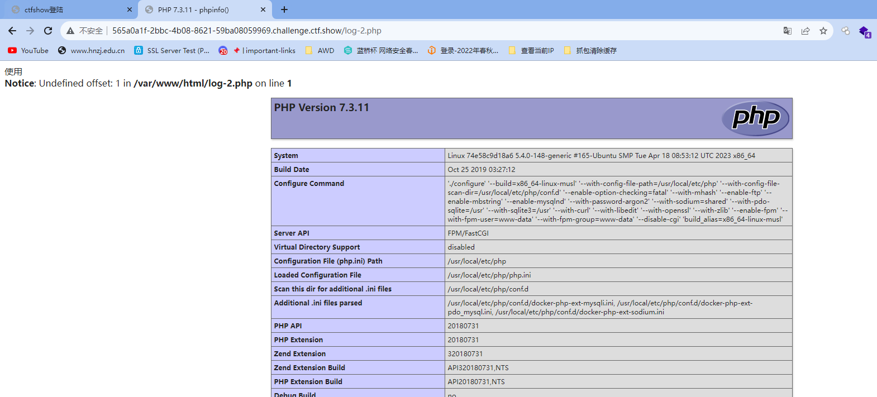Open the www.hnzj.edu.cn bookmark

point(92,50)
